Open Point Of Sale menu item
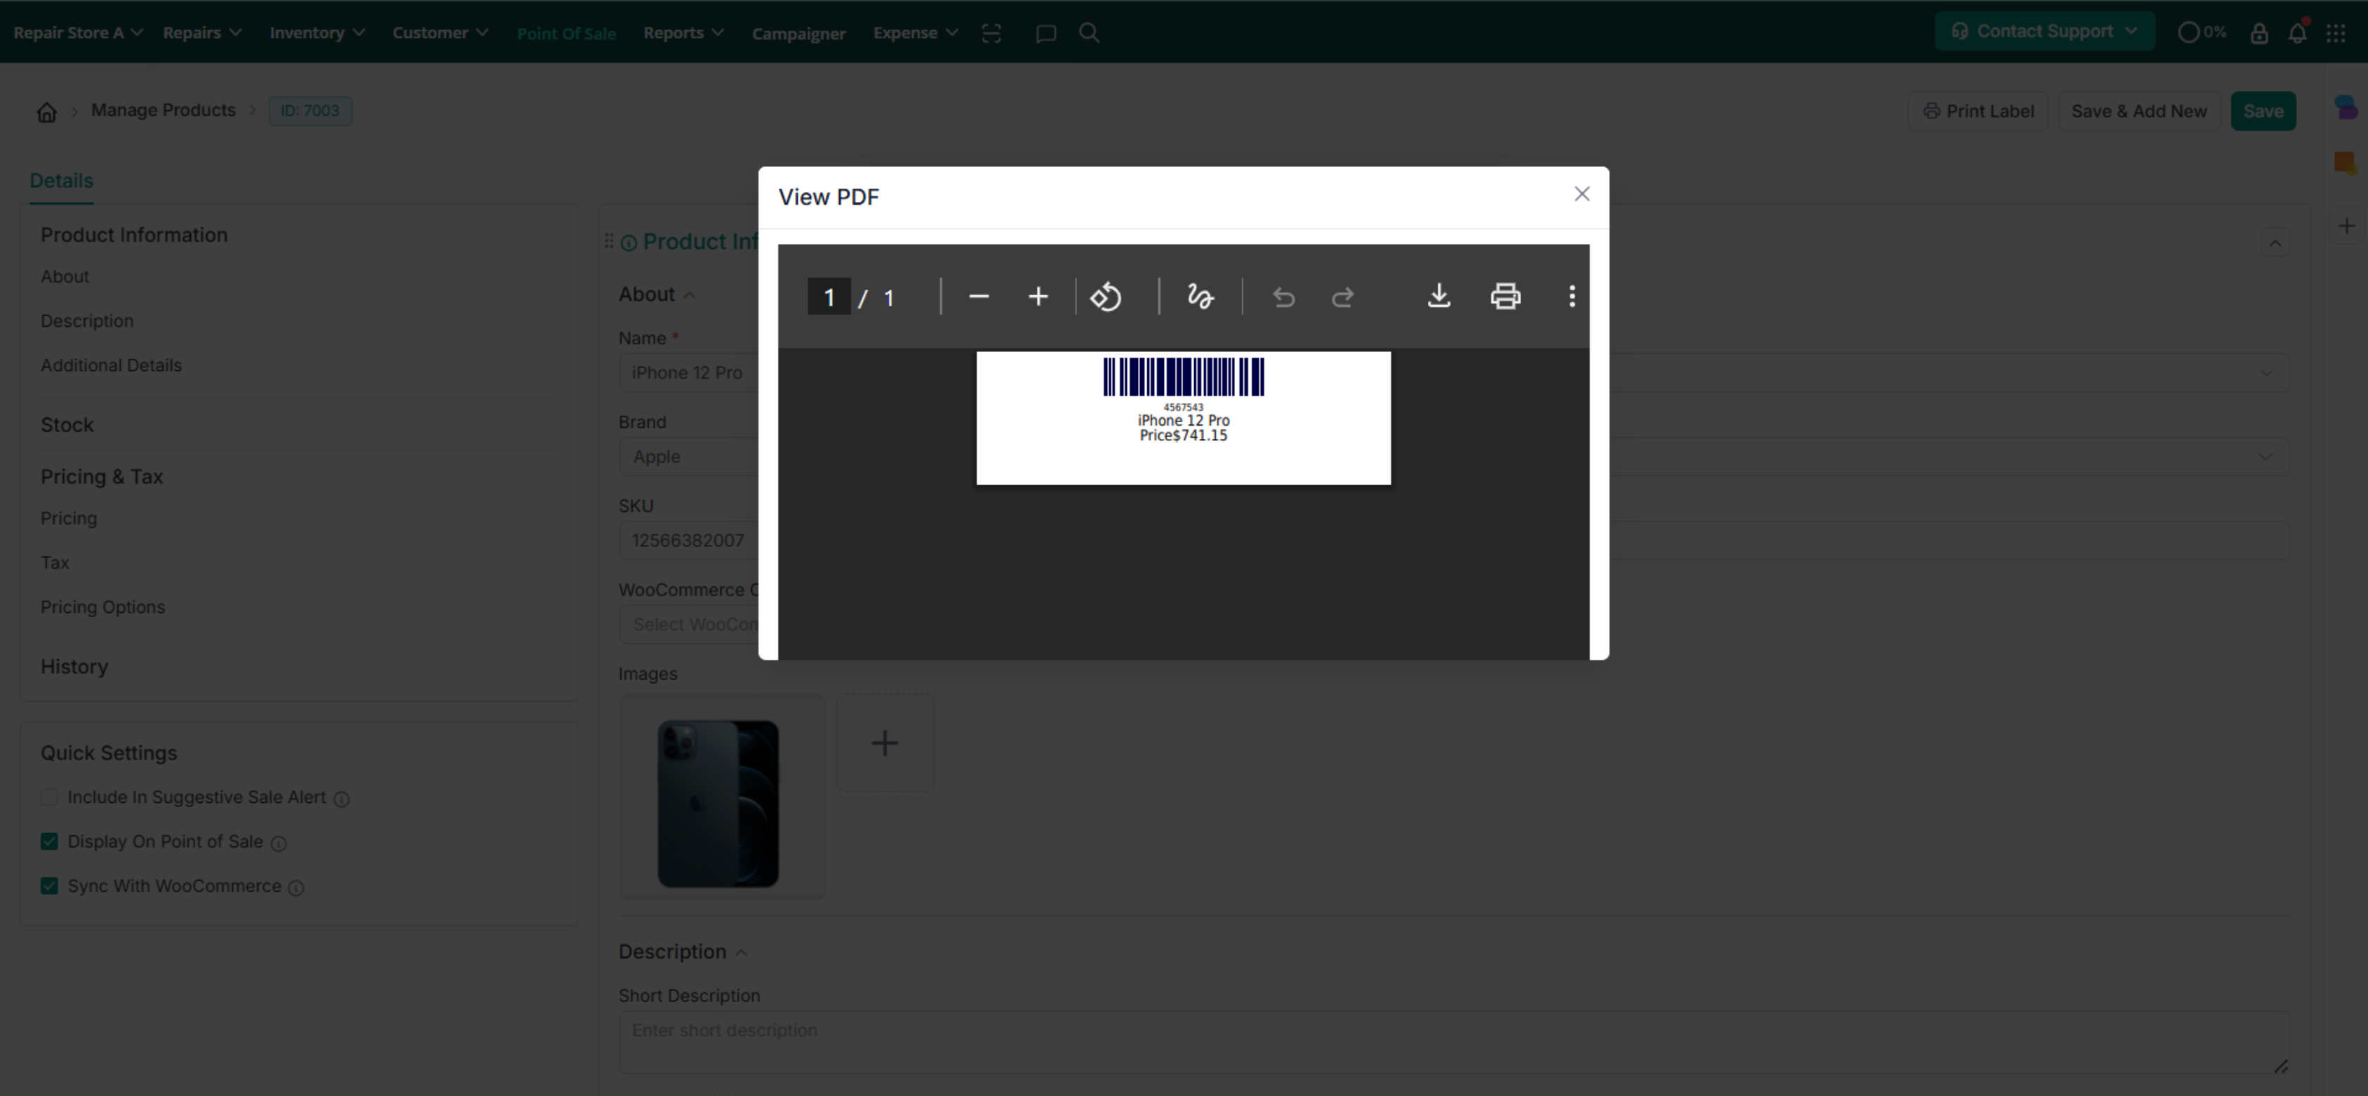 coord(566,33)
